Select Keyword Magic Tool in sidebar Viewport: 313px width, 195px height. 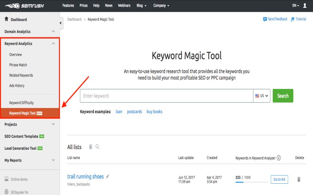point(31,113)
